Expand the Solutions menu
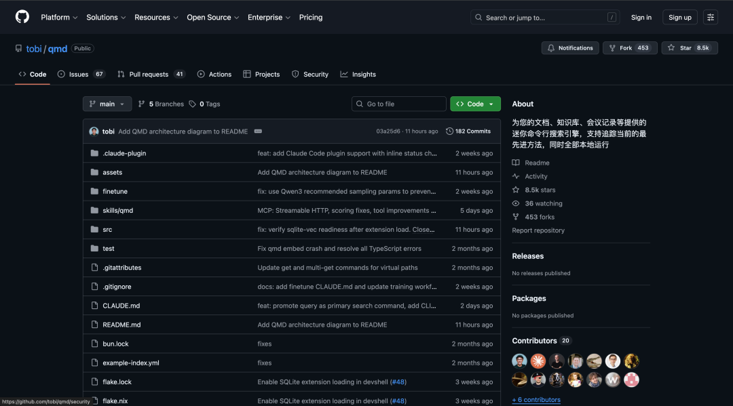Viewport: 733px width, 406px height. tap(106, 17)
